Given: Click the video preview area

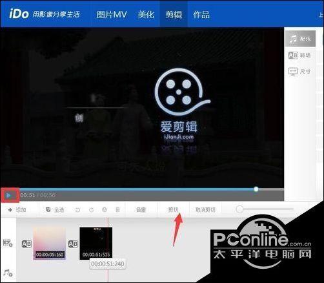Looking at the screenshot, I should click(142, 107).
